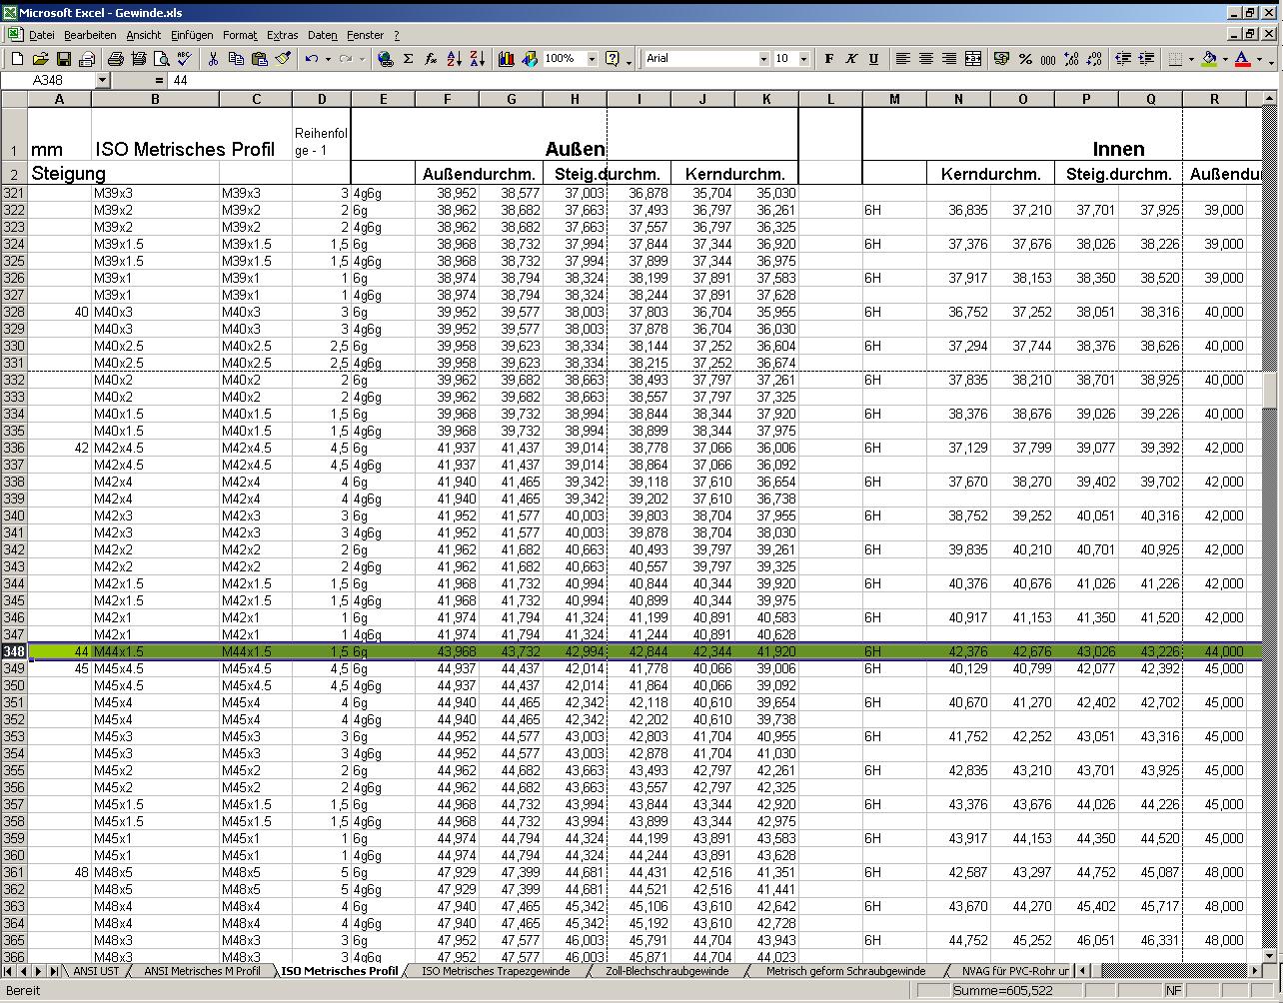The width and height of the screenshot is (1283, 1003).
Task: Click the Save icon in the toolbar
Action: [x=63, y=59]
